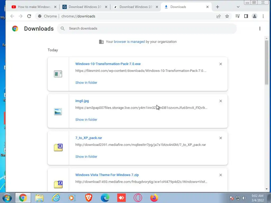Click the 9:02 AM taskbar clock
The width and height of the screenshot is (271, 203).
(258, 198)
